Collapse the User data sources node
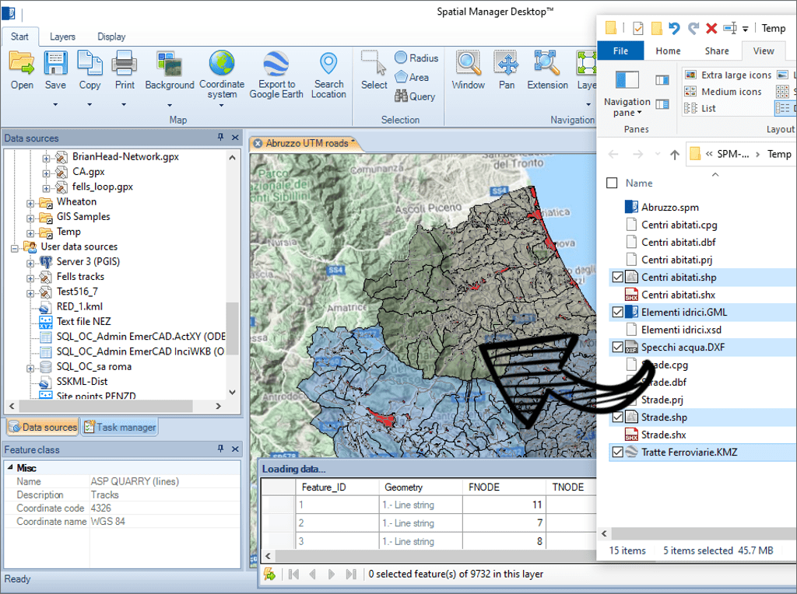 [15, 248]
